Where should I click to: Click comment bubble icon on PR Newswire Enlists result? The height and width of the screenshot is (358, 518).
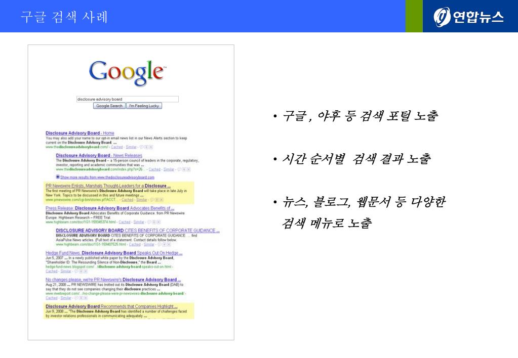click(152, 200)
